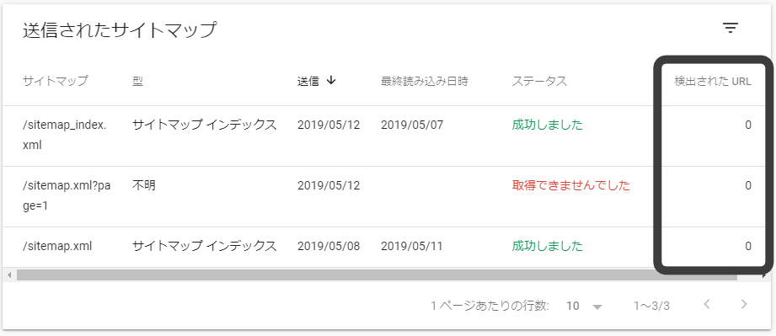Screen dimensions: 776x336
Task: Sort by 型 column header
Action: click(137, 81)
